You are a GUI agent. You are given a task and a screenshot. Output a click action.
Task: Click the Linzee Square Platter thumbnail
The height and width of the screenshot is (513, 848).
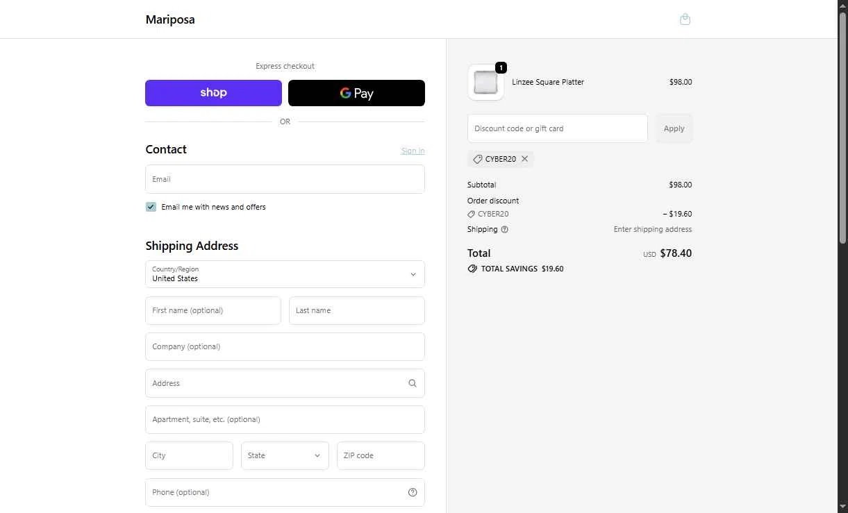click(485, 83)
